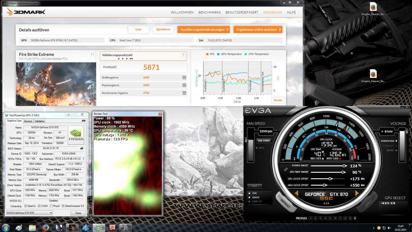
Task: Click the network tray icon
Action: point(384,228)
